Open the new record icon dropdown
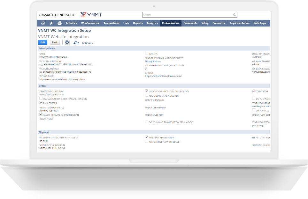 click(76, 43)
